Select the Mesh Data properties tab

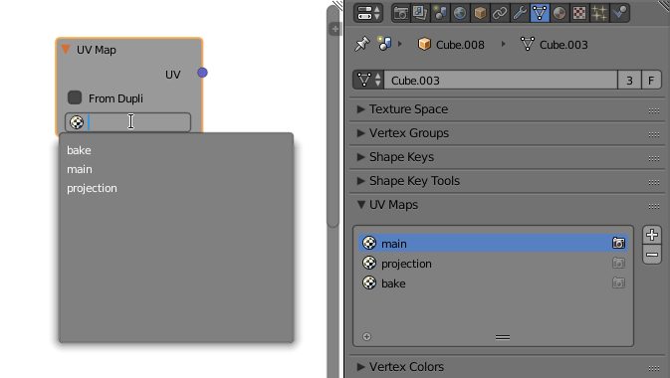click(x=540, y=13)
